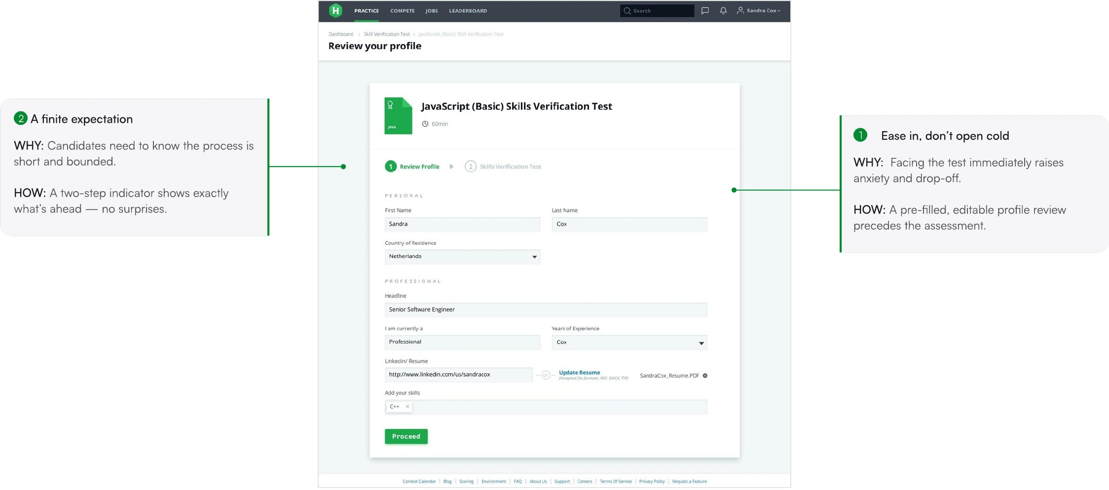The image size is (1109, 490).
Task: Select the Skills Verification Test step label
Action: point(510,167)
